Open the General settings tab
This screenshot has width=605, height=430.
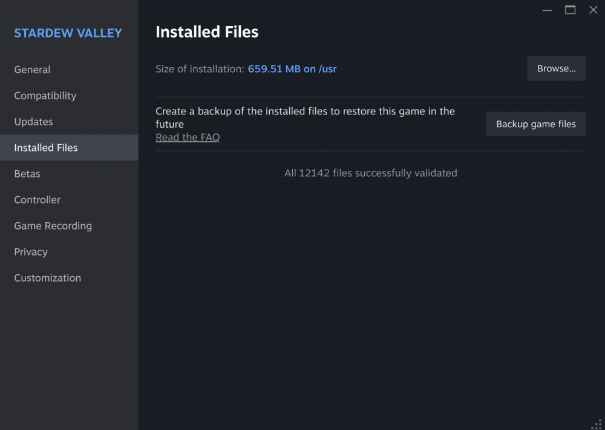point(32,70)
